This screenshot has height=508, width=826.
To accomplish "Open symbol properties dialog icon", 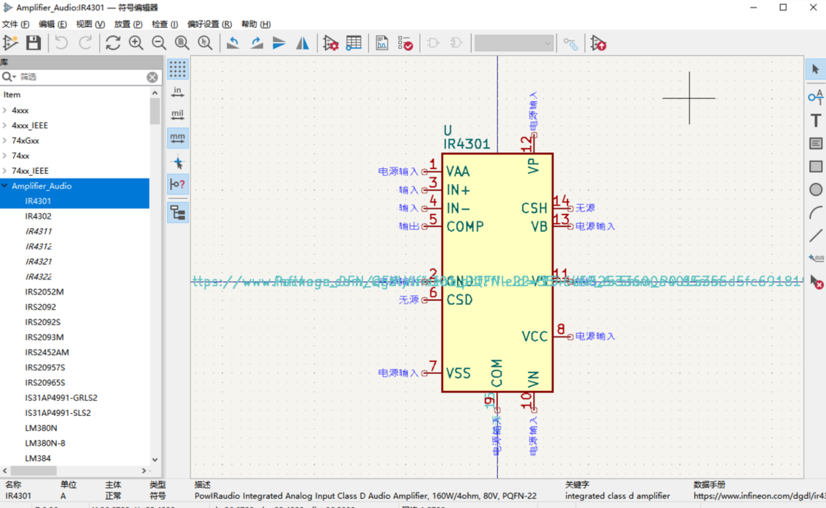I will point(330,43).
